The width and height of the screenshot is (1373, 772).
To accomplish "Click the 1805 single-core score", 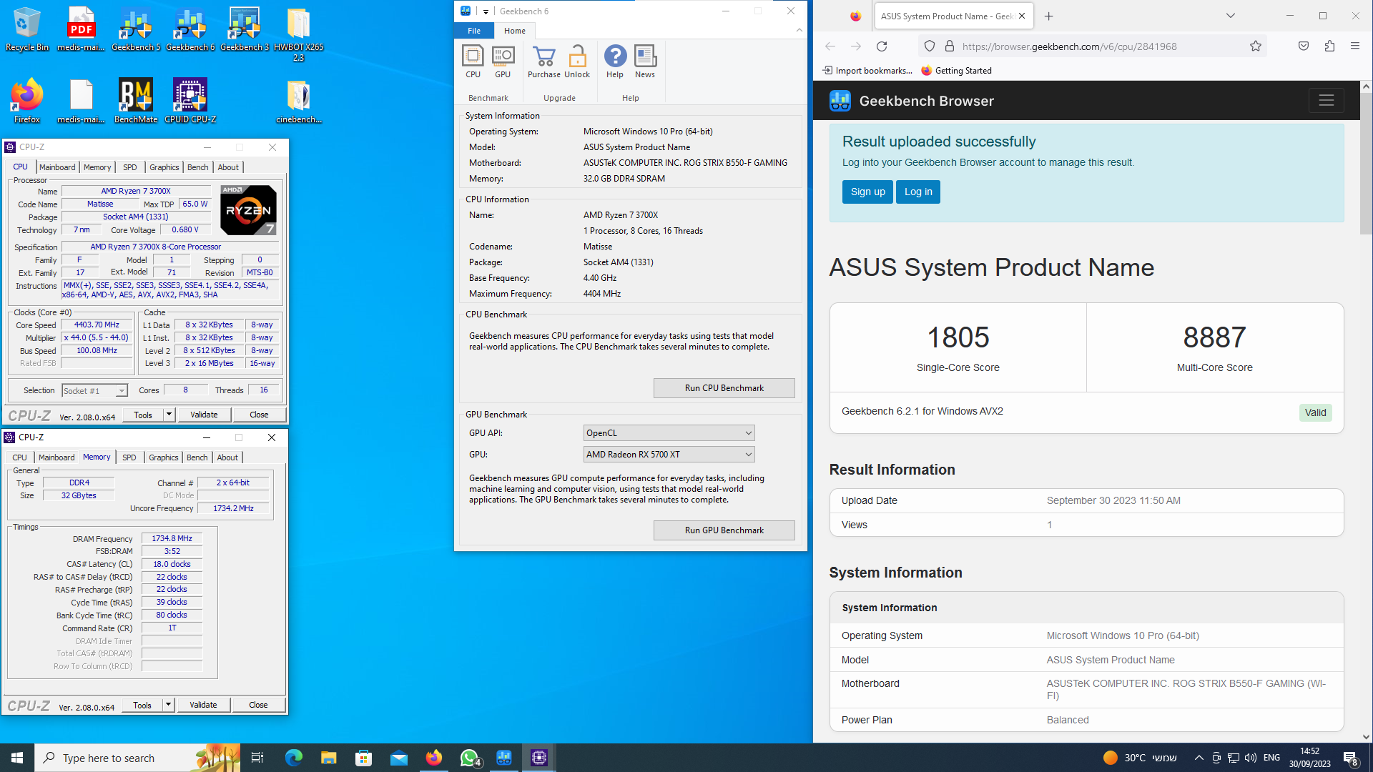I will coord(958,337).
